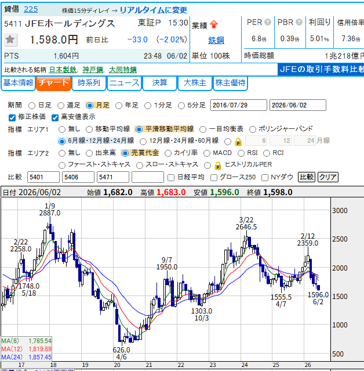The height and width of the screenshot is (371, 364).
Task: Choose ボリンジャーバンド indicator
Action: click(x=253, y=129)
